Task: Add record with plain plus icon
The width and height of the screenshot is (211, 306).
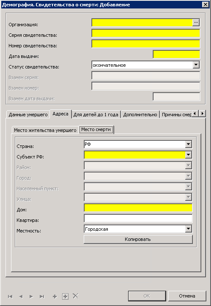Action: 55,296
